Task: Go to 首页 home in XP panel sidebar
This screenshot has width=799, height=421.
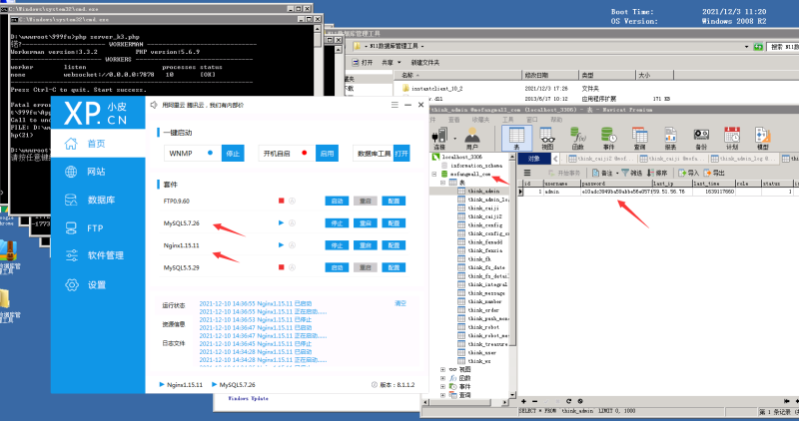Action: 98,144
